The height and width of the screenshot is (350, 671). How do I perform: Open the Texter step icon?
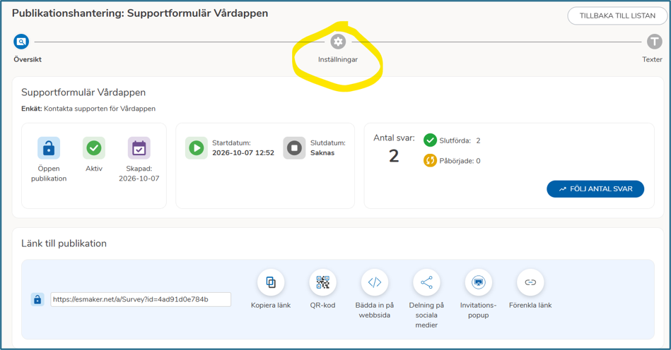click(x=654, y=42)
